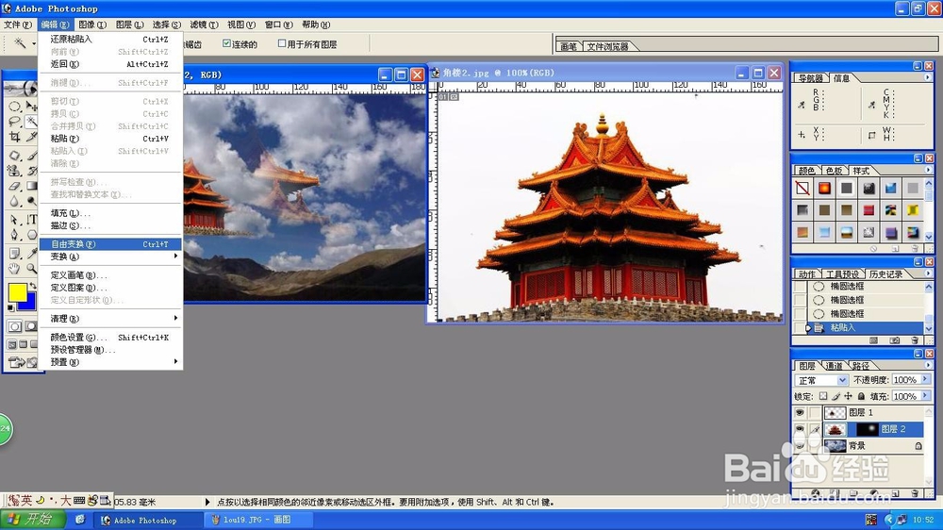Select the 背景 layer

coord(873,446)
